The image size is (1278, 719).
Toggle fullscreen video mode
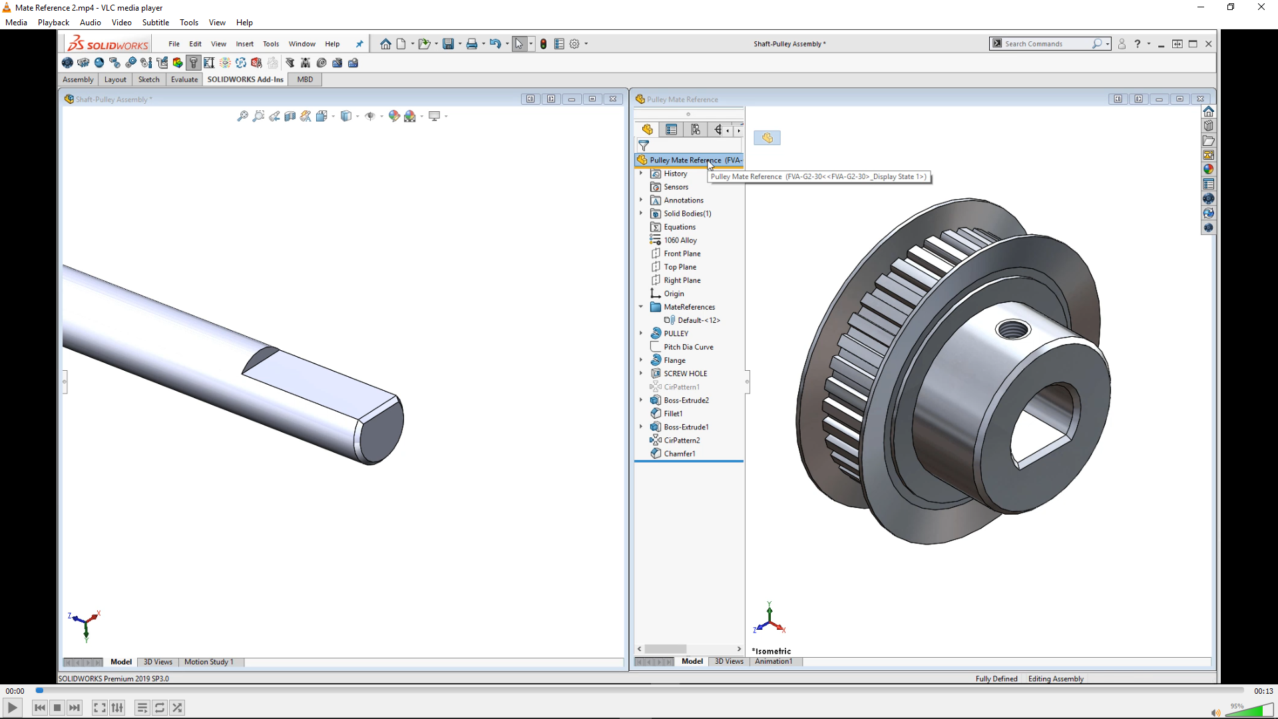click(x=100, y=708)
